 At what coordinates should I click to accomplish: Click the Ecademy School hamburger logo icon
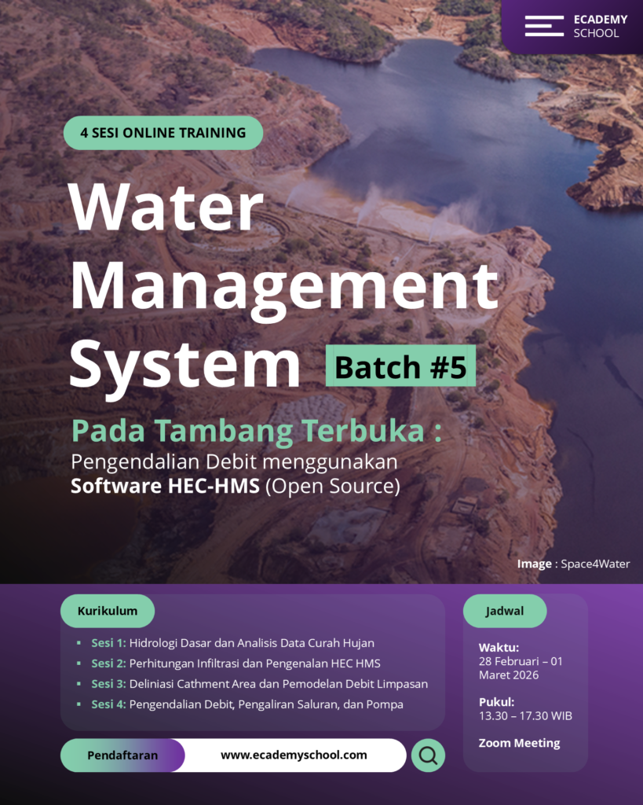544,26
